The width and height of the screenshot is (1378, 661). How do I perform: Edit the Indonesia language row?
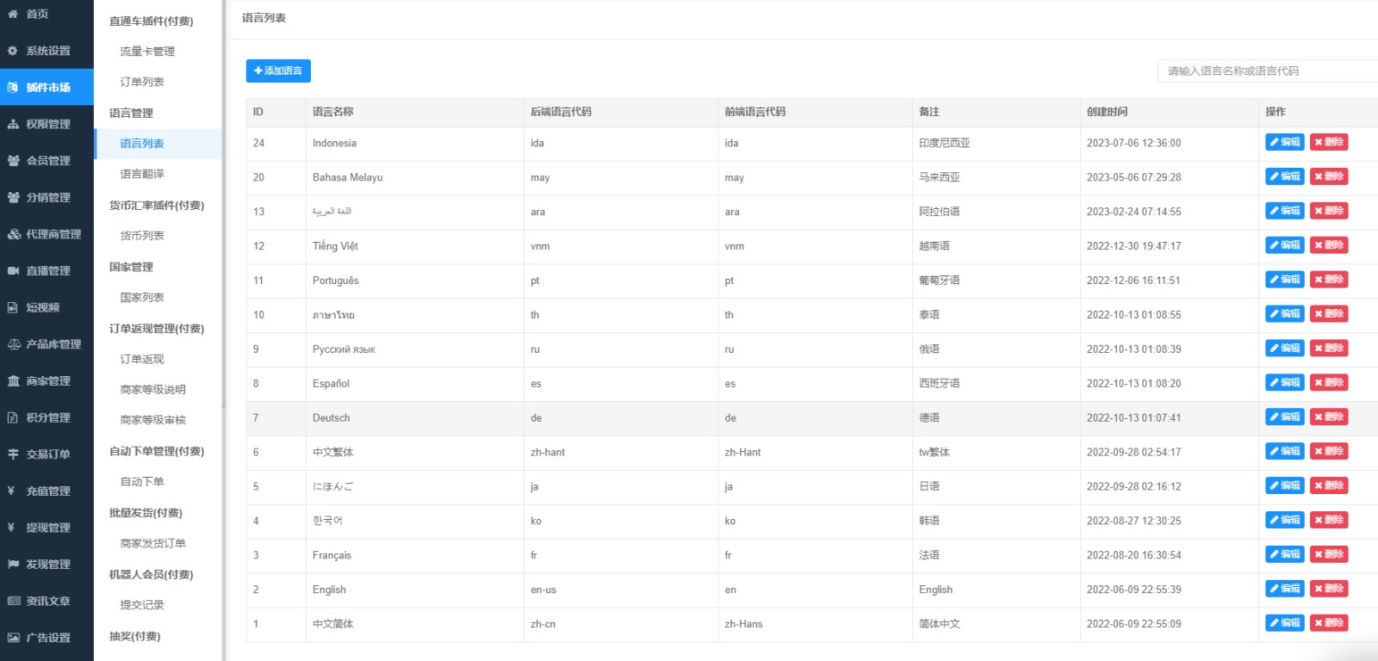tap(1284, 142)
